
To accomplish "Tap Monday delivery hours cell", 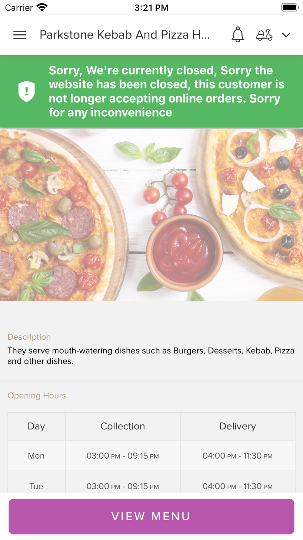I will coord(238,456).
